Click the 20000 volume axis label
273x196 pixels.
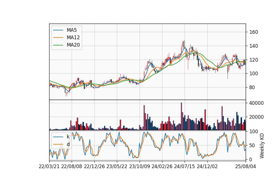click(x=256, y=117)
